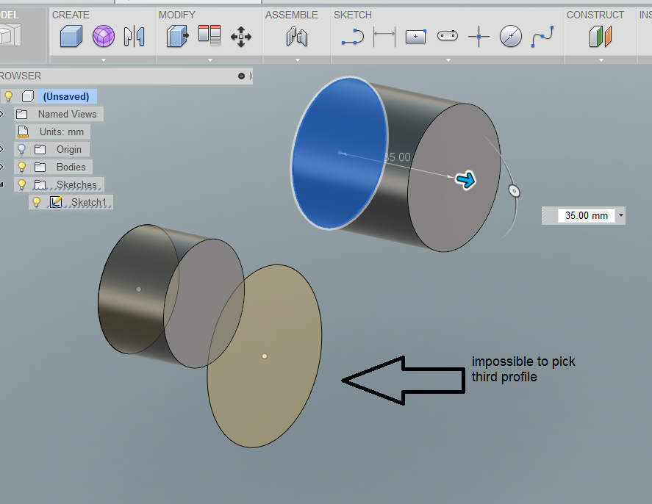Click the Model workspace cube icon

tap(10, 35)
